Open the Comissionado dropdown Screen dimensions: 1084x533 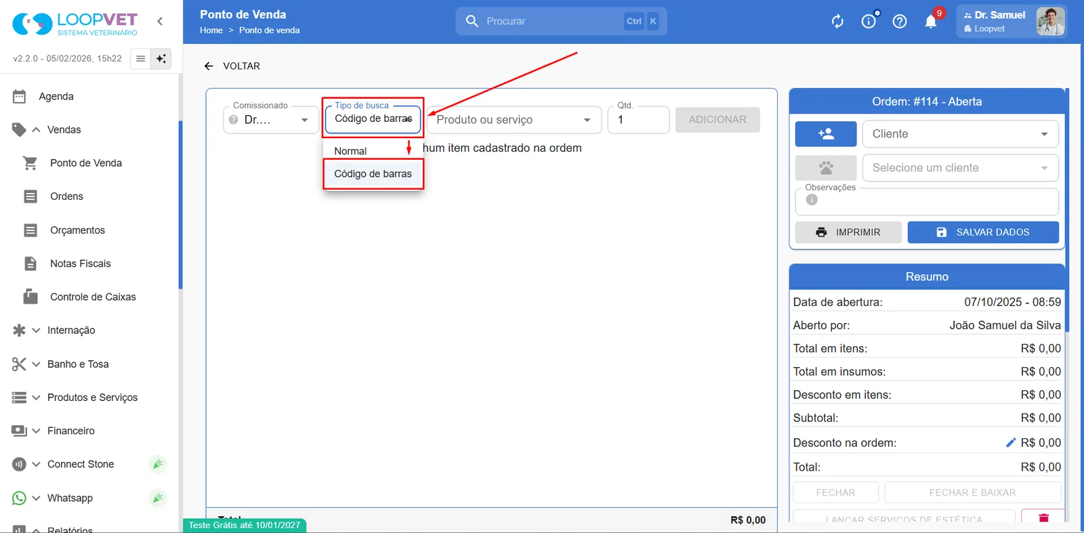point(271,120)
